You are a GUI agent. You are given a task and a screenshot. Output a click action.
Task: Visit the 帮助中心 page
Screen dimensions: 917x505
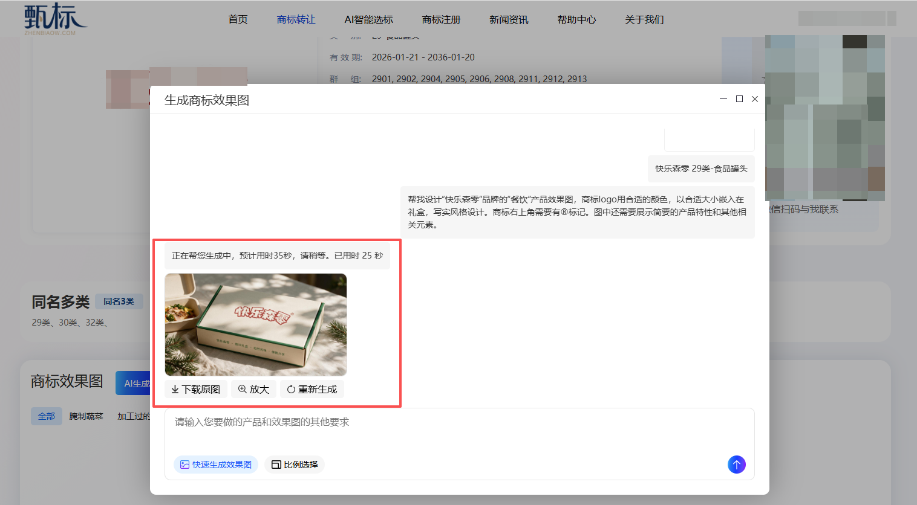(576, 19)
